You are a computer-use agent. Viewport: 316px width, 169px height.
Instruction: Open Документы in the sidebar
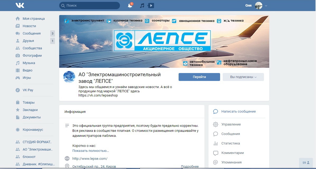pyautogui.click(x=32, y=117)
